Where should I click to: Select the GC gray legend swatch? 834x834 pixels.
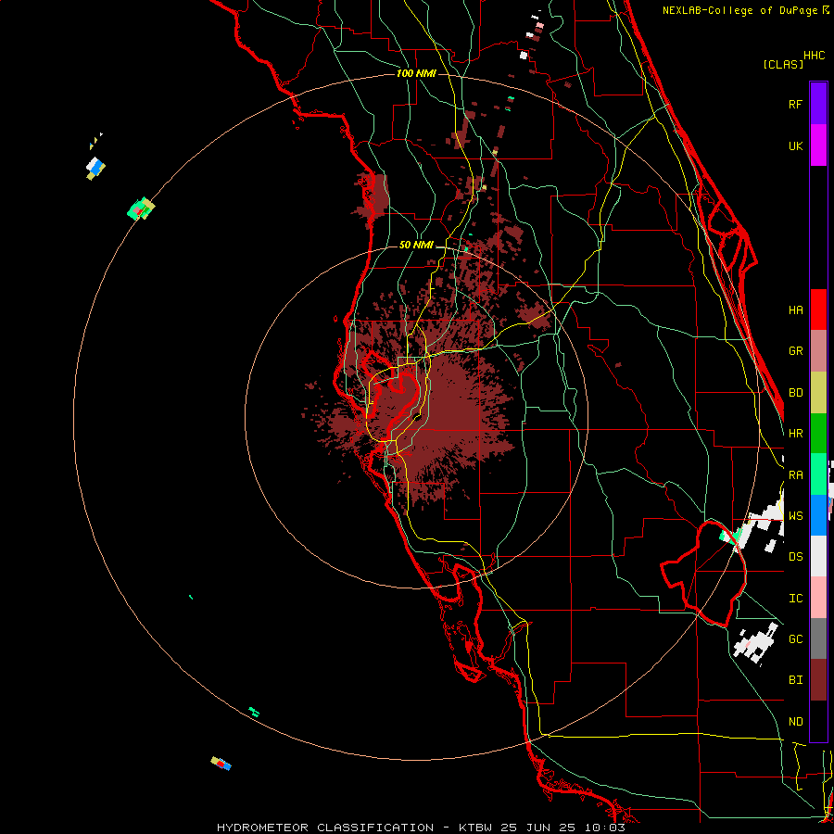(818, 638)
